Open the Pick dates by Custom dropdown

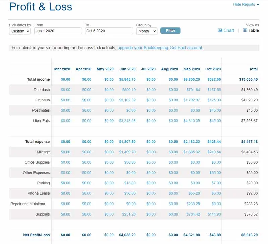20,31
